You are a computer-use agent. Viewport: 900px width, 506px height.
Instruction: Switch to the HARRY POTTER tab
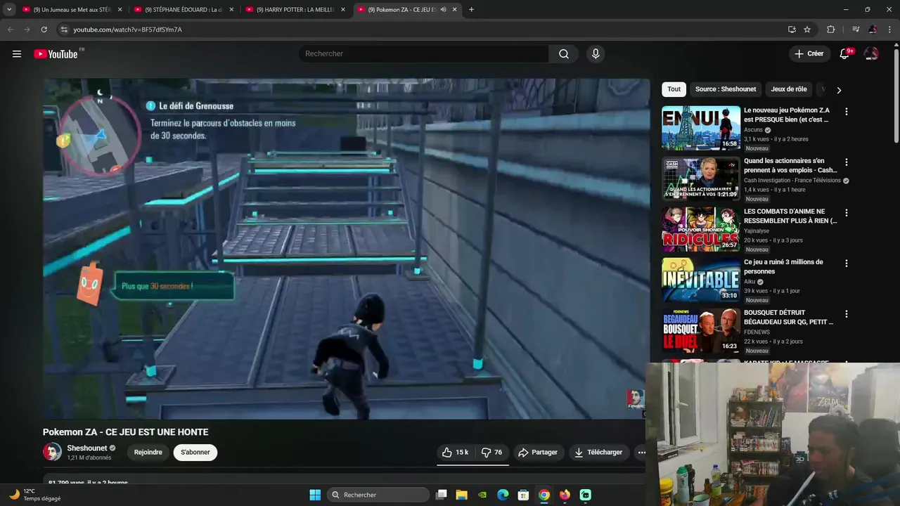coord(294,10)
